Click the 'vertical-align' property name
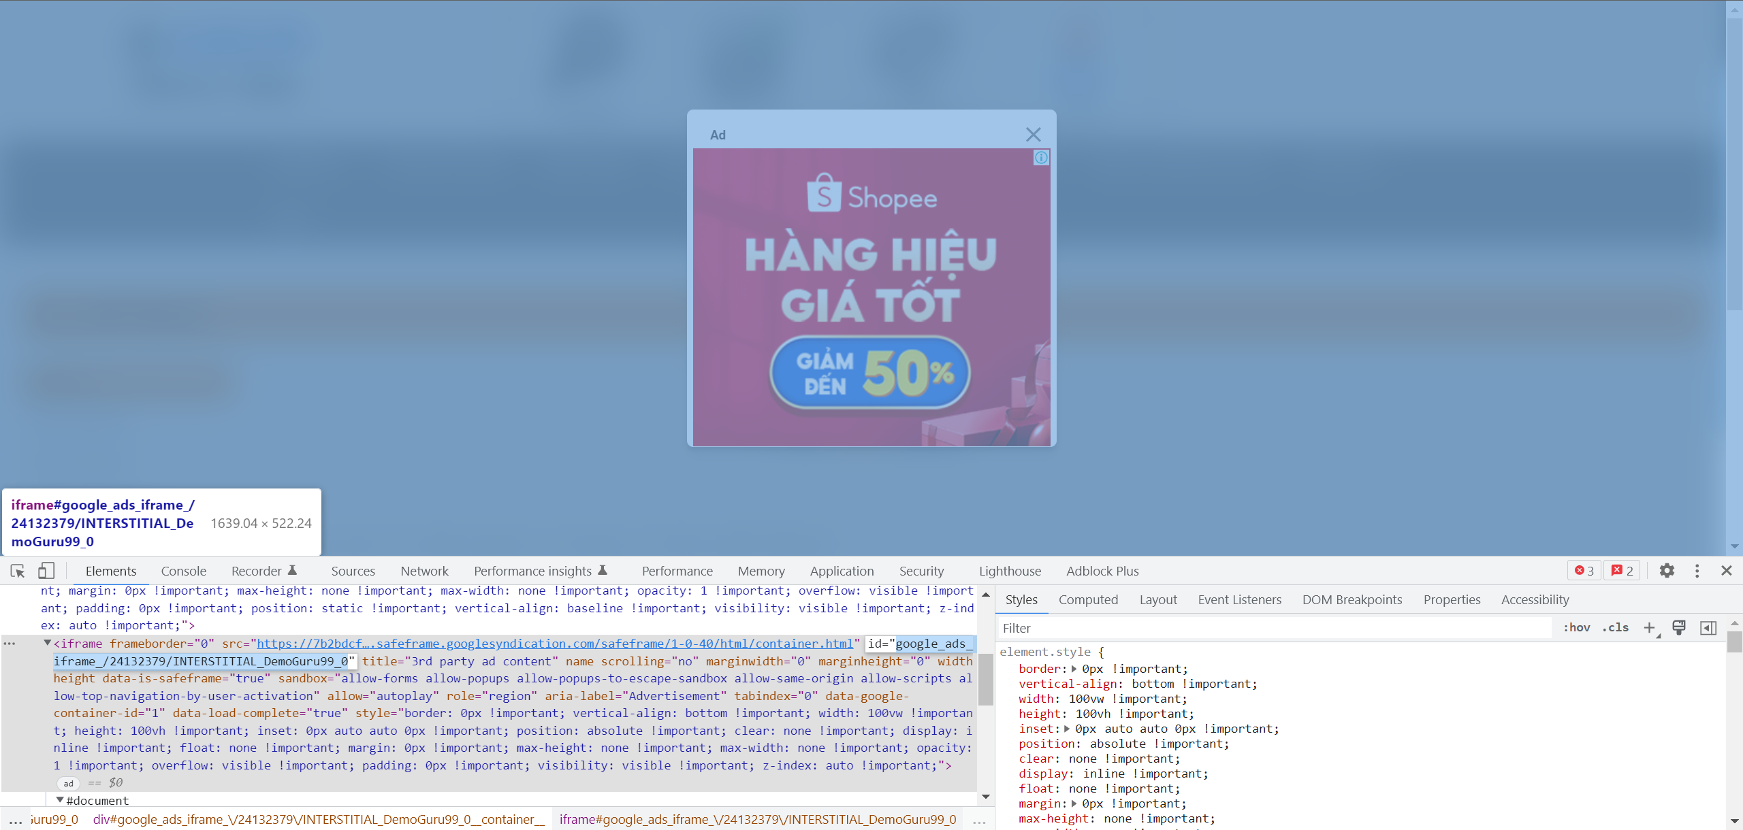 [1068, 684]
